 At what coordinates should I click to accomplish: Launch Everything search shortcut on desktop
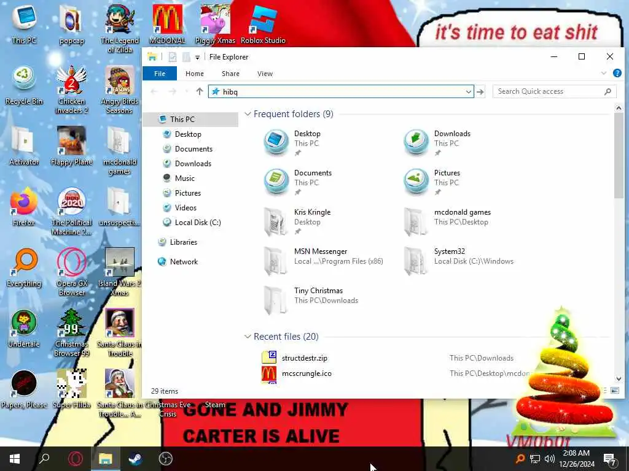pyautogui.click(x=24, y=267)
